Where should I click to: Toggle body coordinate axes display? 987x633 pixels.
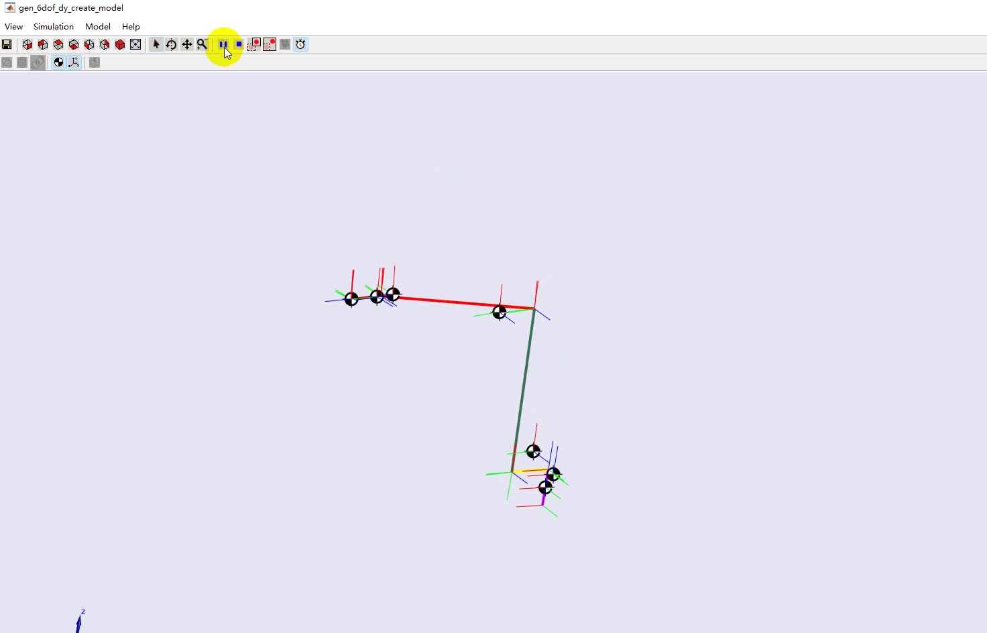point(74,62)
